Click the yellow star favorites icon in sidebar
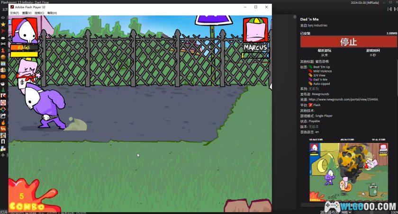This screenshot has height=214, width=398. [3, 24]
